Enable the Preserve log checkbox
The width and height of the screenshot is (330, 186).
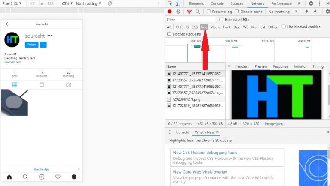click(x=209, y=12)
